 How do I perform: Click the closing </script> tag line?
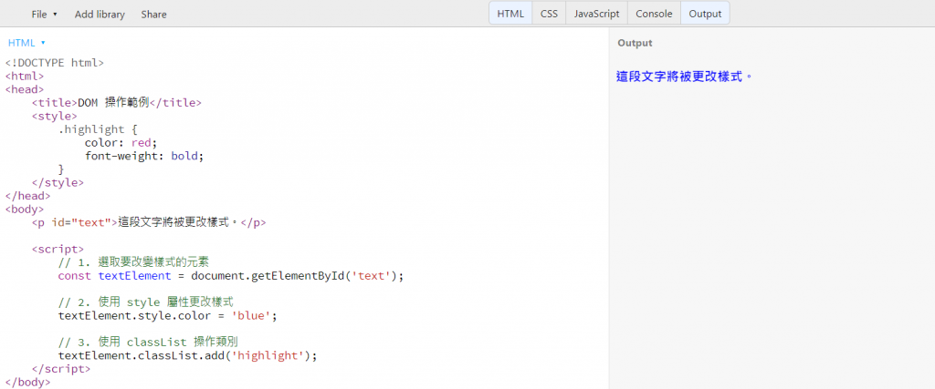pos(61,369)
